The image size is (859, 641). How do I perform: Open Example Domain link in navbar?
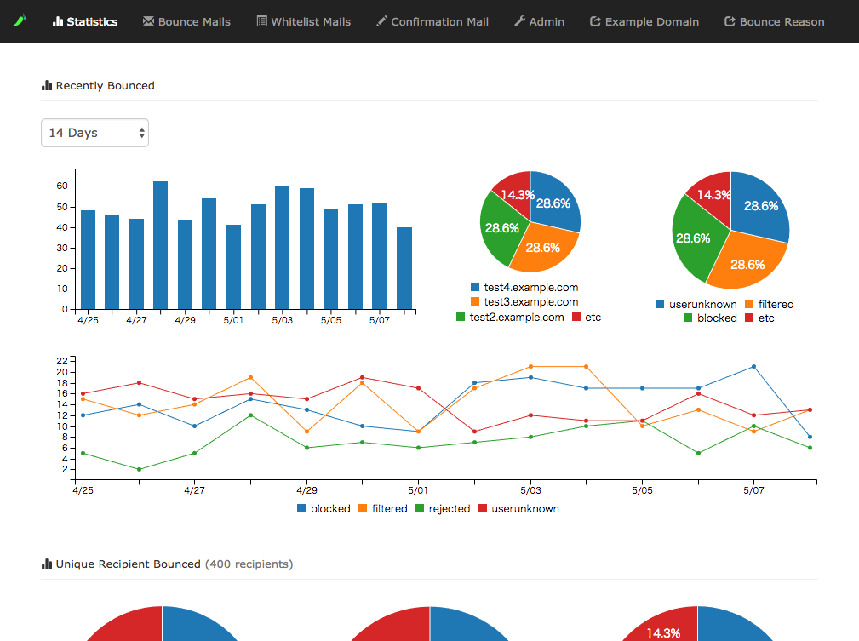(x=644, y=21)
